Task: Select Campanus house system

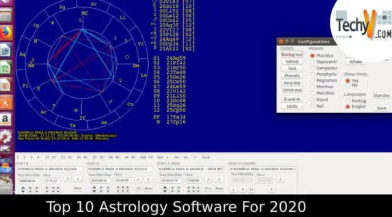Action: [312, 68]
